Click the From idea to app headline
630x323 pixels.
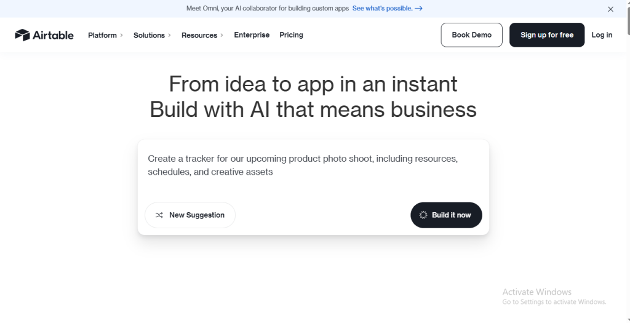tap(313, 84)
